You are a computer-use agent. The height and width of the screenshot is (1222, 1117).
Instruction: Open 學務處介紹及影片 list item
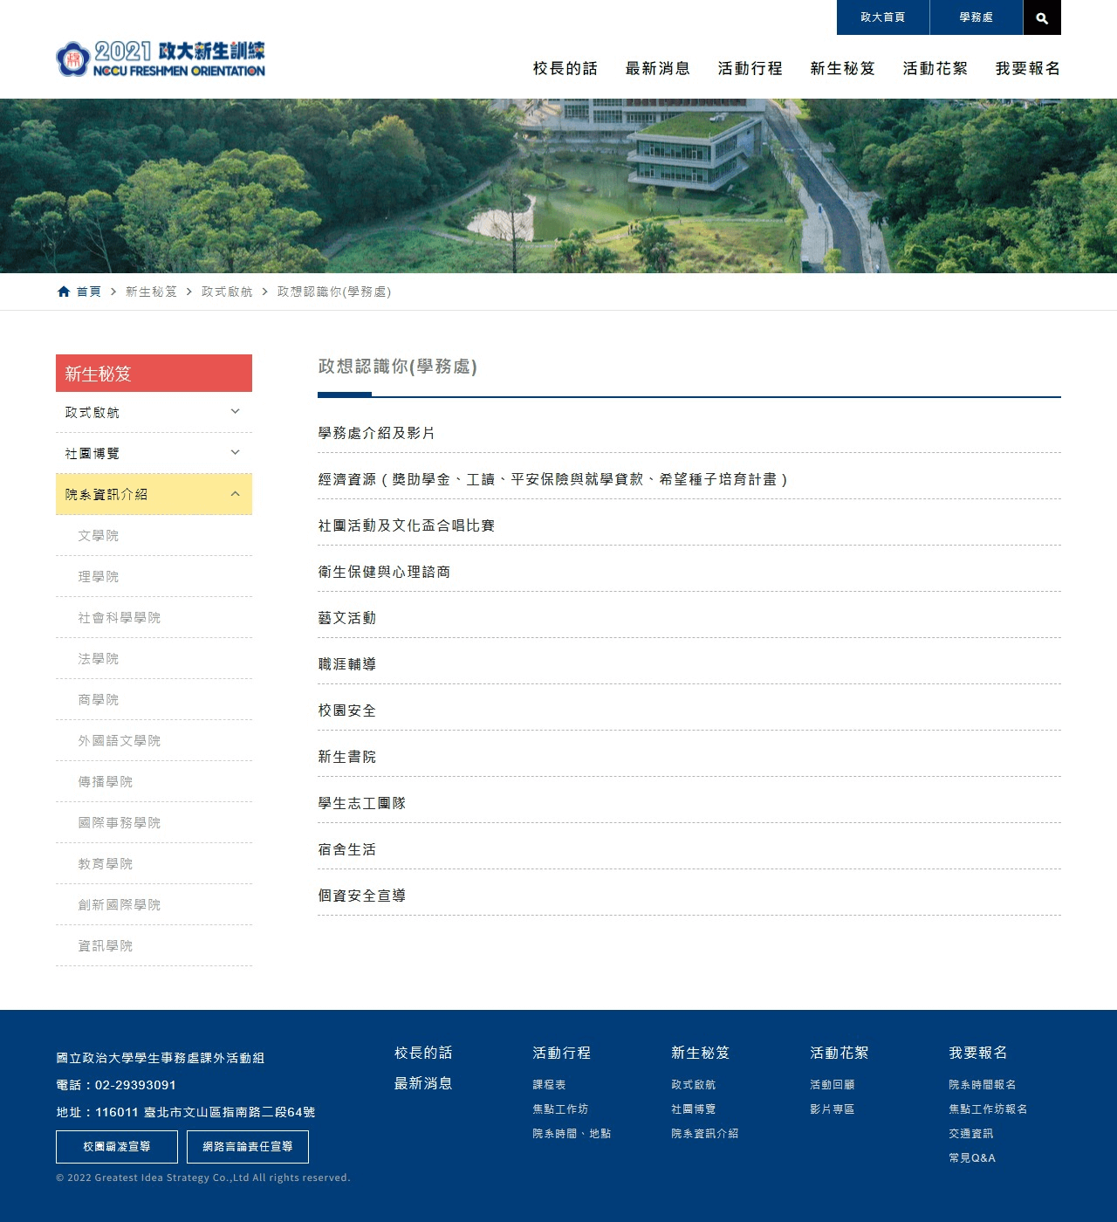(689, 433)
